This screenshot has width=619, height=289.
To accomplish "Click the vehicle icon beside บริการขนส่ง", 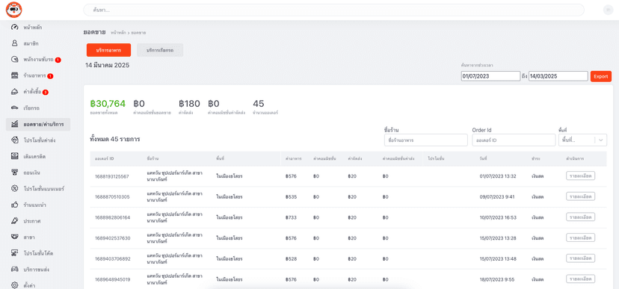I will coord(15,270).
